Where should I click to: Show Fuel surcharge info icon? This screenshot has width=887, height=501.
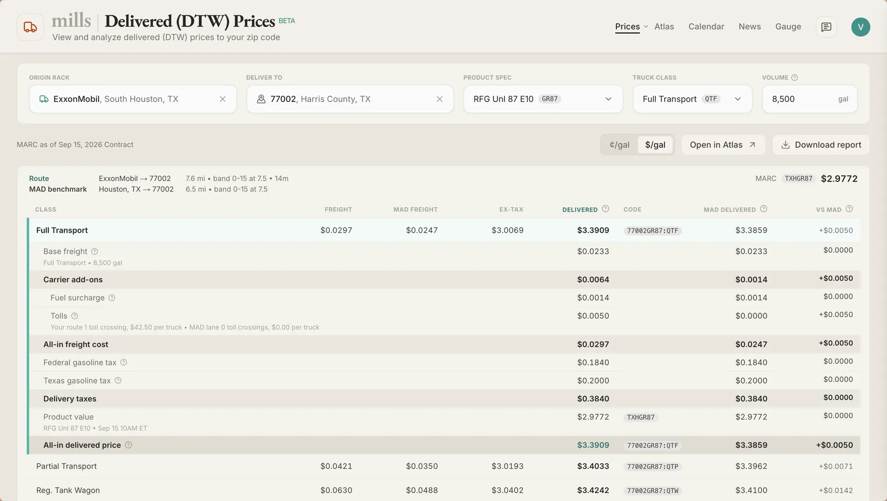coord(111,298)
